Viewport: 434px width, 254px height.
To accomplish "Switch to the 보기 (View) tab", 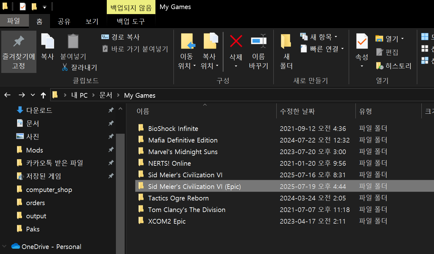I will pos(92,21).
